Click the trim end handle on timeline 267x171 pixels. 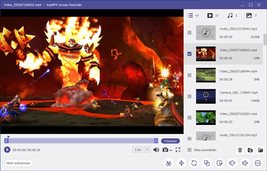pyautogui.click(x=156, y=140)
